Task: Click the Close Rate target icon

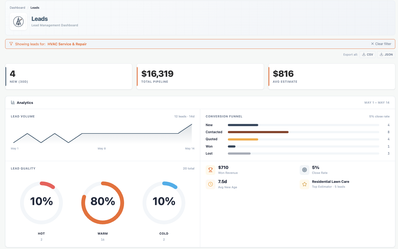Action: click(305, 170)
